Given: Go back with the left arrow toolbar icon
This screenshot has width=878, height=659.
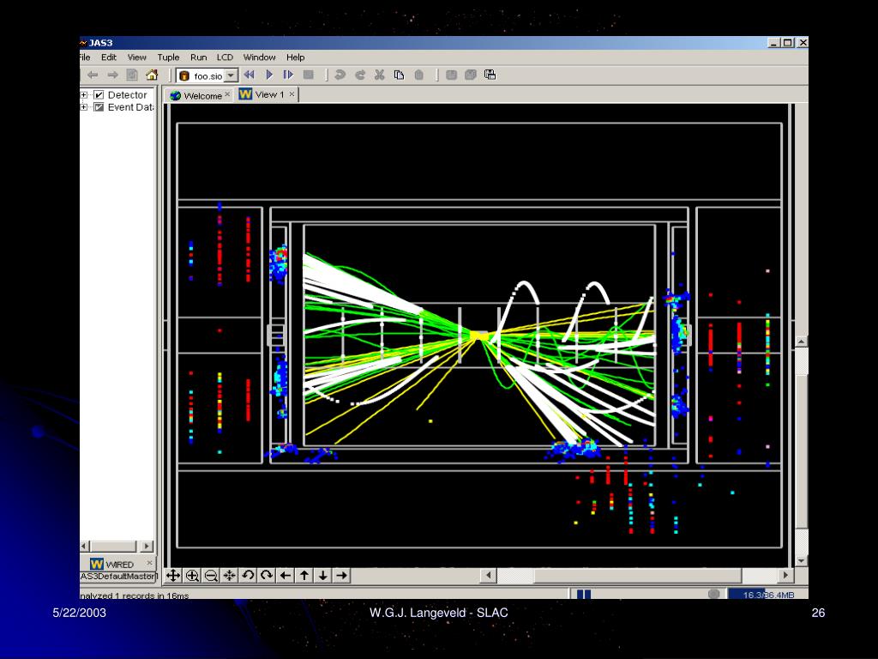Looking at the screenshot, I should (x=93, y=76).
